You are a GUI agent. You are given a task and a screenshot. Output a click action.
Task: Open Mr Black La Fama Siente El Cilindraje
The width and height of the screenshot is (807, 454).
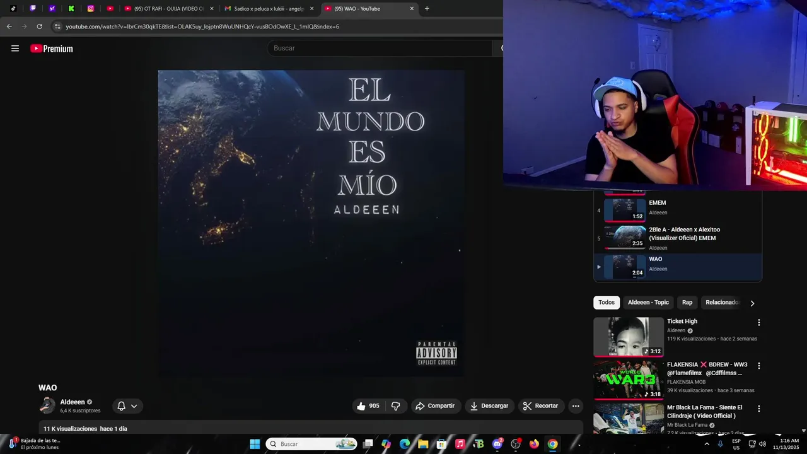[705, 412]
